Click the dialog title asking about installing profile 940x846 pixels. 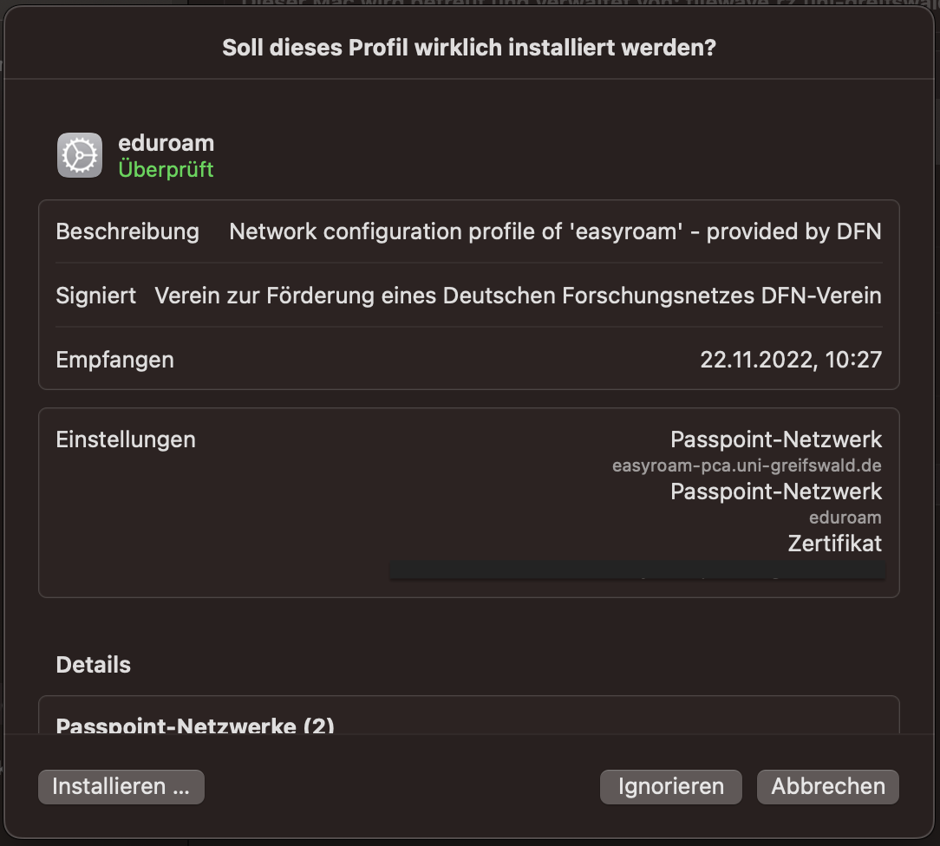(x=469, y=47)
